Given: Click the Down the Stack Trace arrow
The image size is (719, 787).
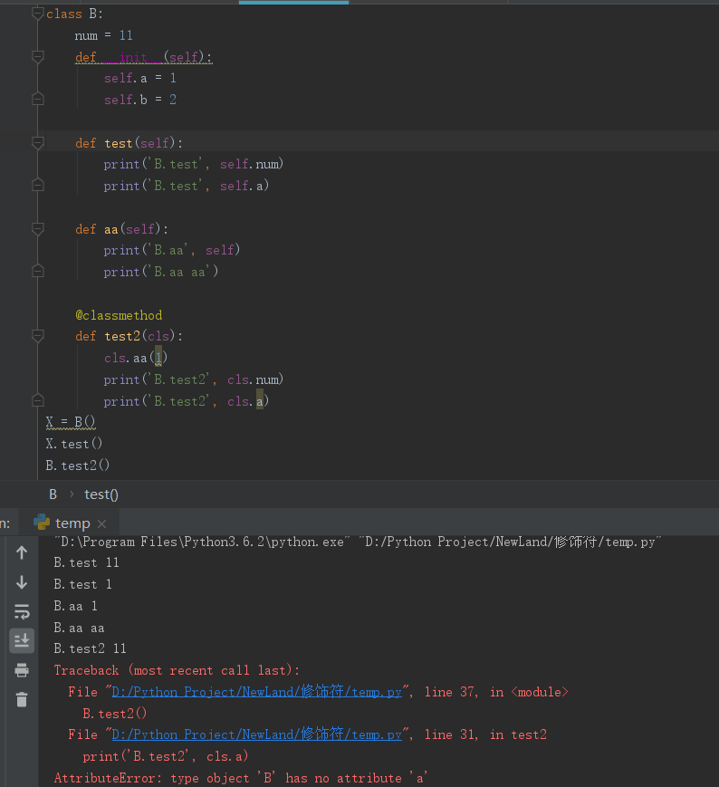Looking at the screenshot, I should click(x=22, y=582).
